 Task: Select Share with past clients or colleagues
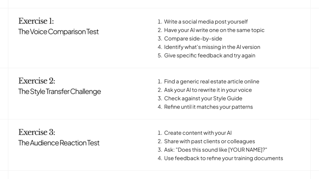[210, 141]
